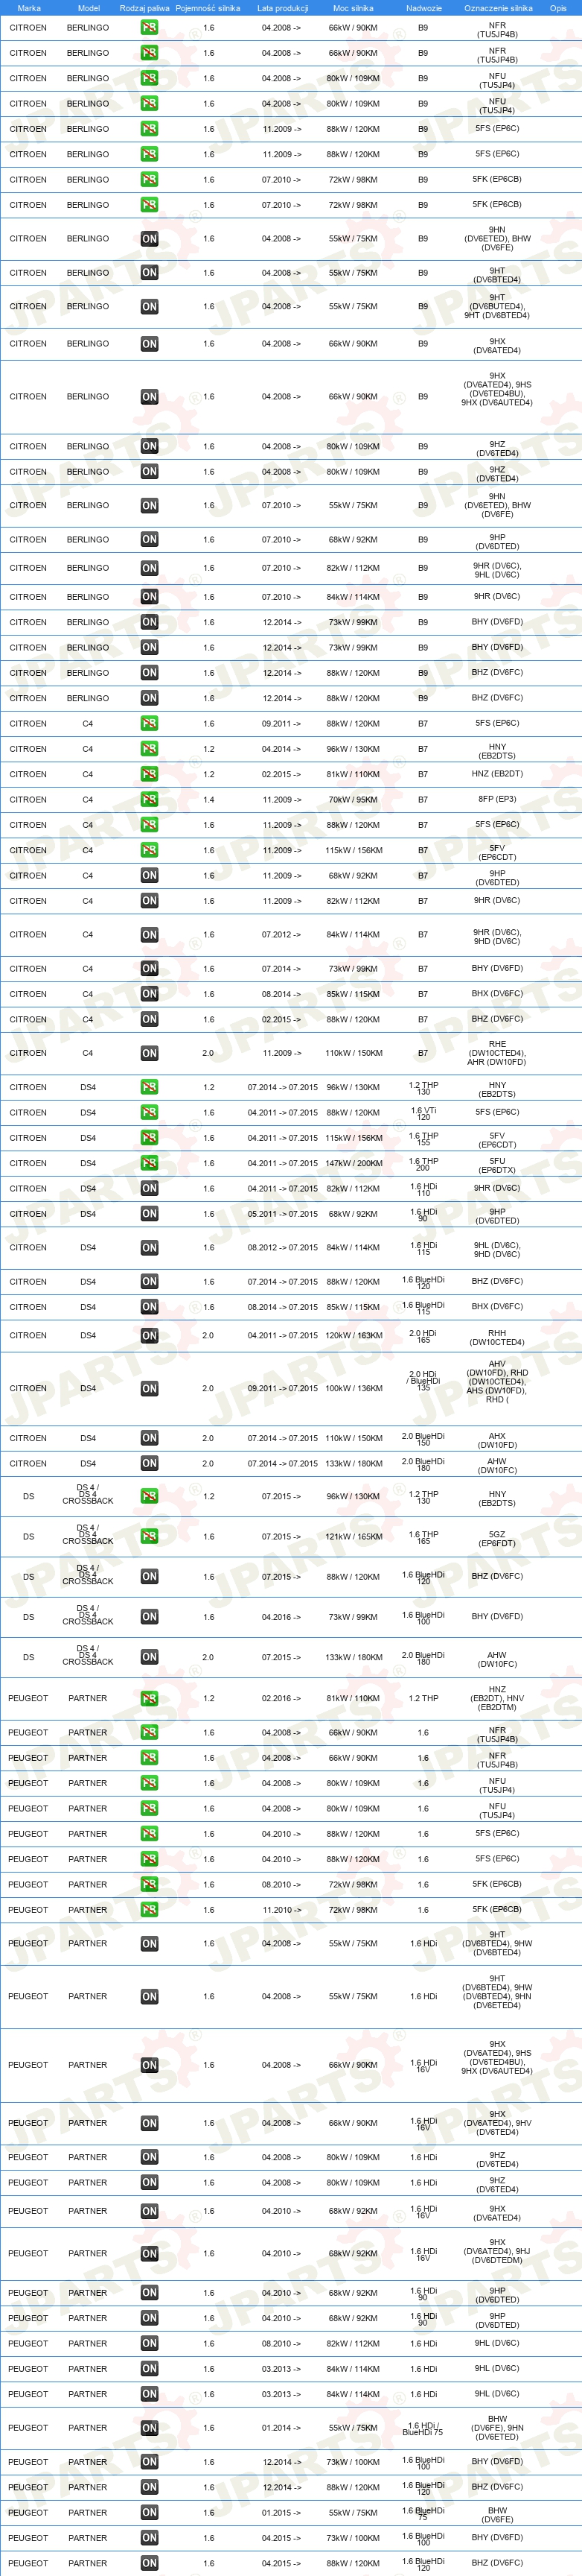582x2576 pixels.
Task: Click the ON icon in DS4 100kW / 136KM row
Action: (149, 1389)
